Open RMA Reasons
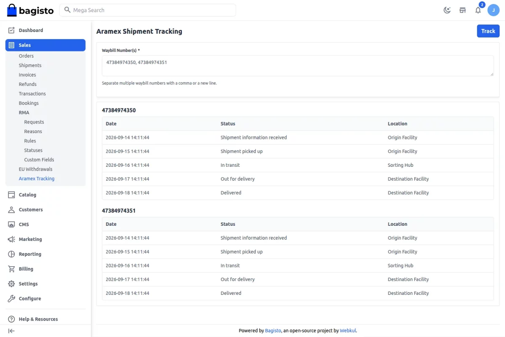The image size is (505, 337). (x=33, y=131)
